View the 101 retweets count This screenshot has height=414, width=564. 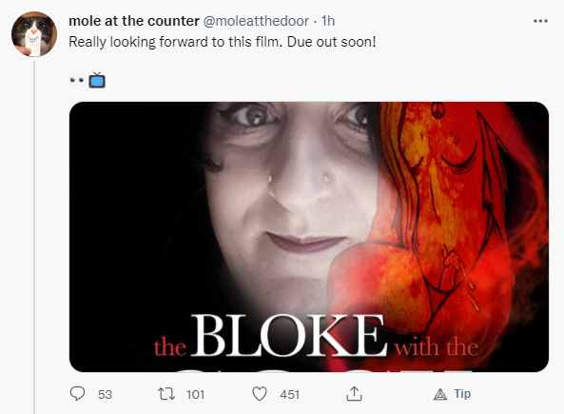click(195, 395)
